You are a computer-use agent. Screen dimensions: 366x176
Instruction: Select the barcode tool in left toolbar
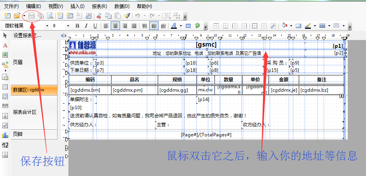5,106
